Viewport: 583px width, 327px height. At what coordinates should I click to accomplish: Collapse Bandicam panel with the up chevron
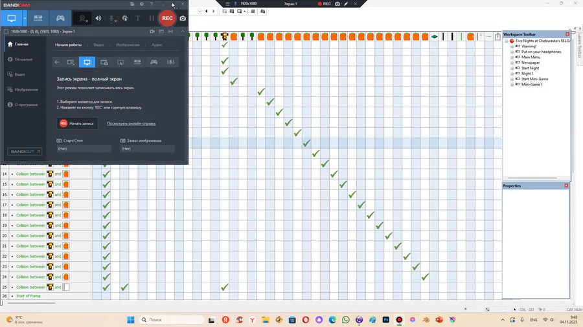pos(183,32)
